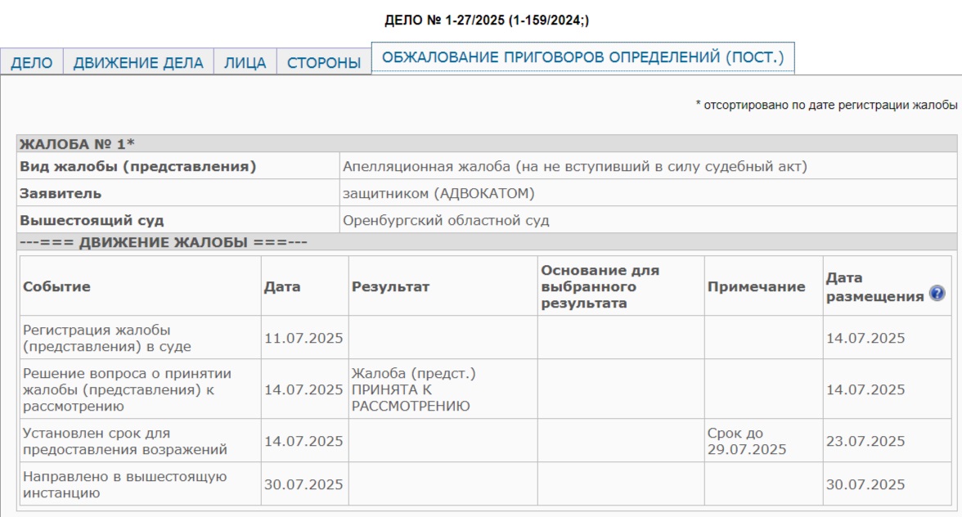Click the applicant value защитником (АДВОКАТОМ)
This screenshot has width=962, height=517.
pyautogui.click(x=438, y=194)
